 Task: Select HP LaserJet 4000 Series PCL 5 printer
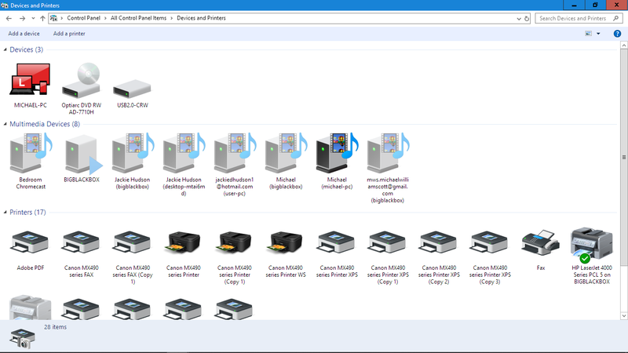tap(592, 244)
